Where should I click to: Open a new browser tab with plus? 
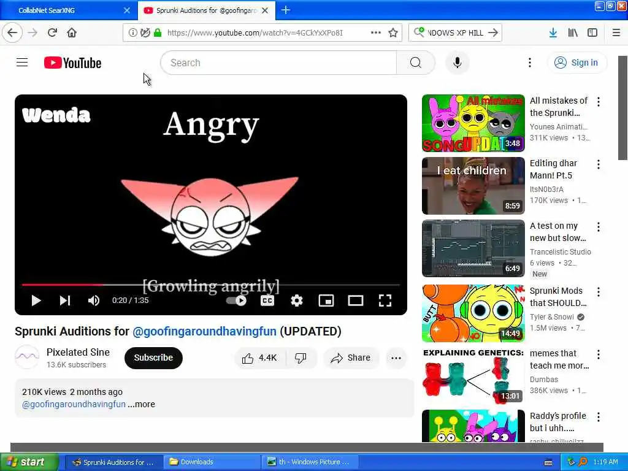[x=286, y=10]
